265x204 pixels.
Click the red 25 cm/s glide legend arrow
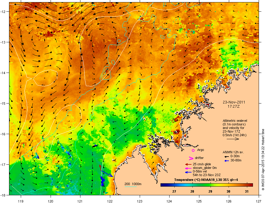point(188,164)
